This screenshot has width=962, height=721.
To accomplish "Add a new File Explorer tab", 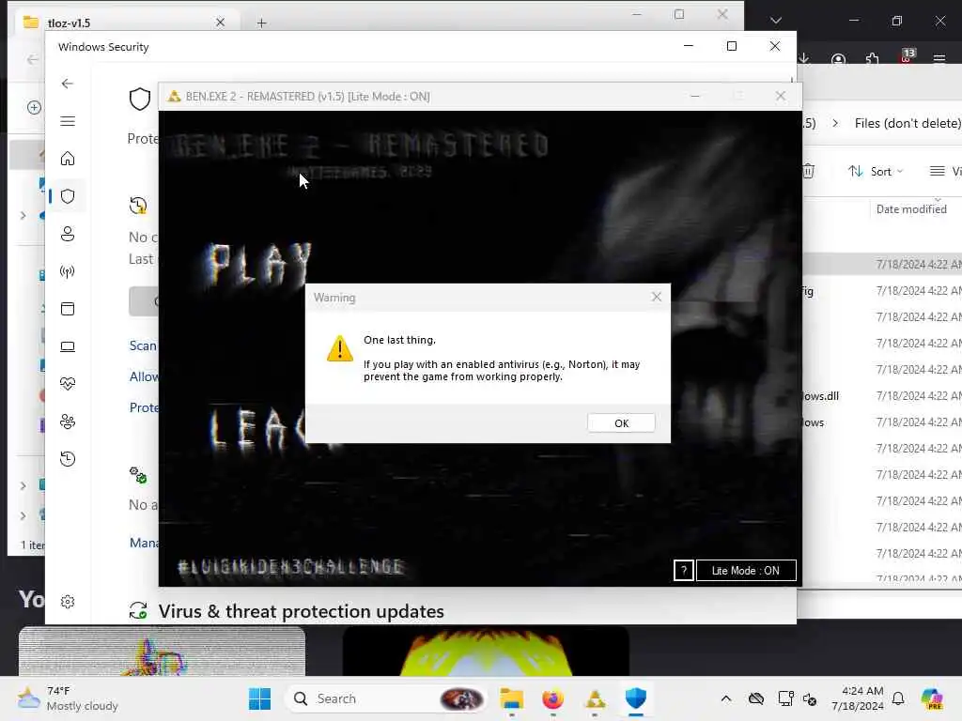I will (261, 23).
